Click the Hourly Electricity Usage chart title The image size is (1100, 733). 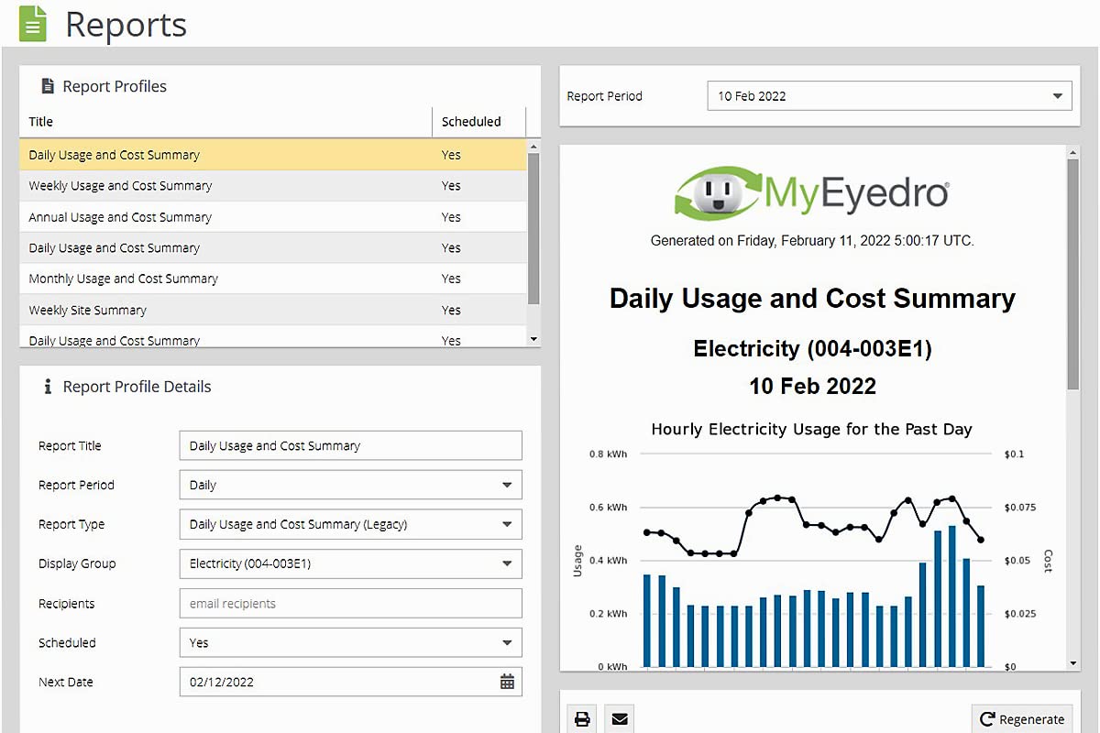[812, 429]
